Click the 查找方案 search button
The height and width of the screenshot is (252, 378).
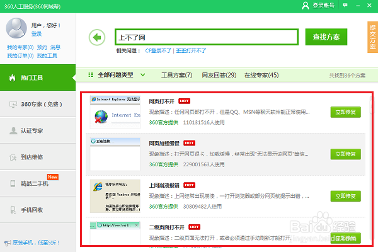click(326, 37)
